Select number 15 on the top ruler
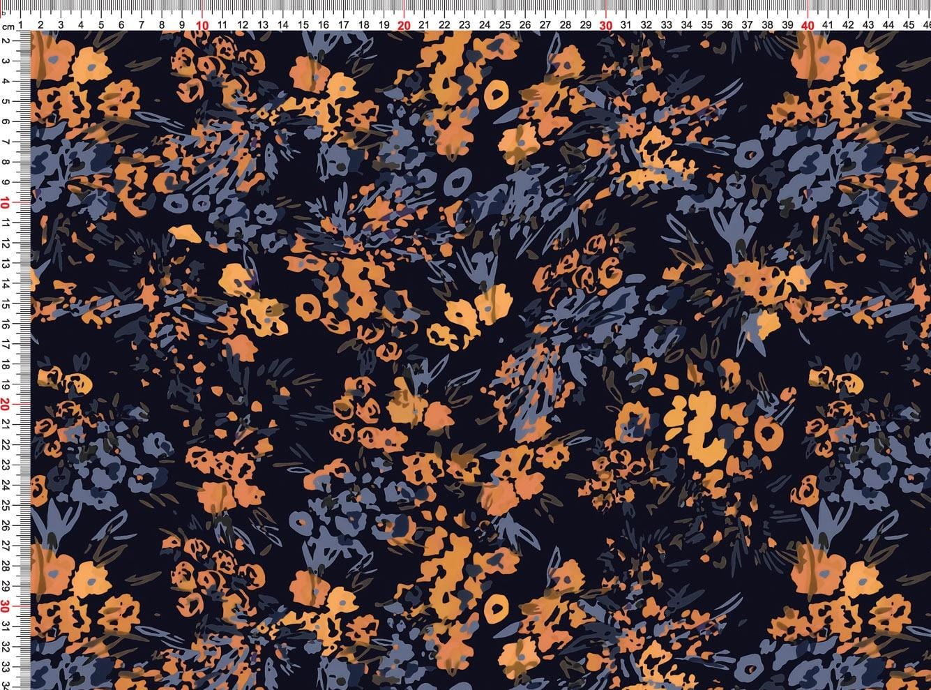This screenshot has width=931, height=690. (x=303, y=25)
